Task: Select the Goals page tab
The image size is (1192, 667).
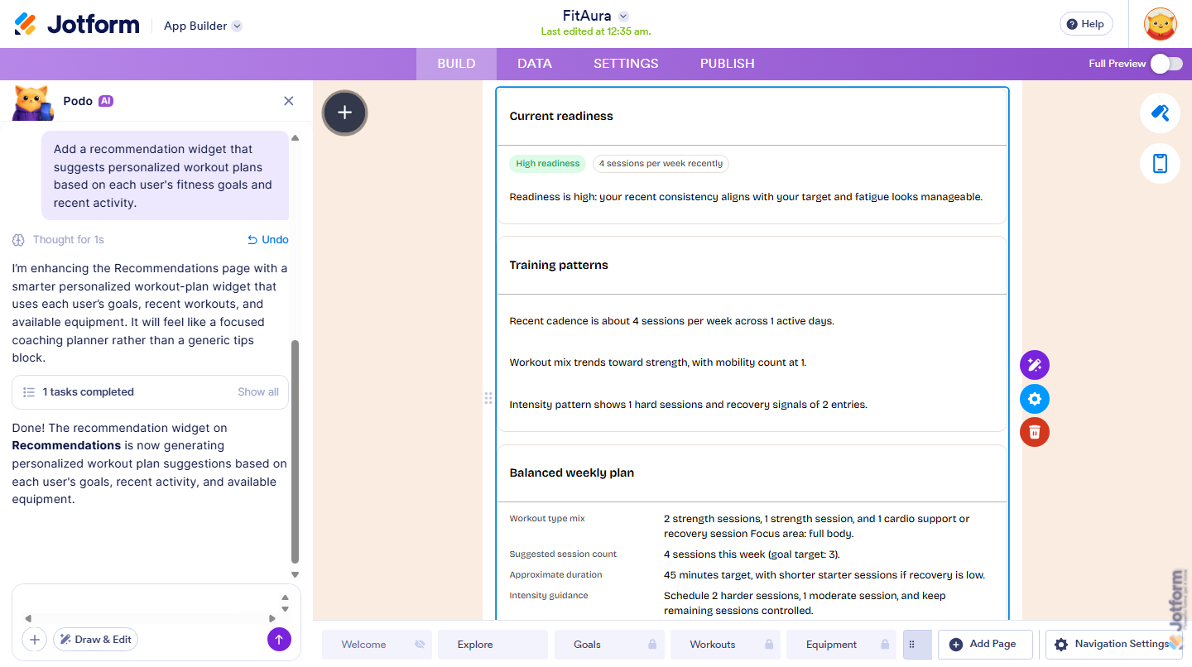Action: [x=608, y=645]
